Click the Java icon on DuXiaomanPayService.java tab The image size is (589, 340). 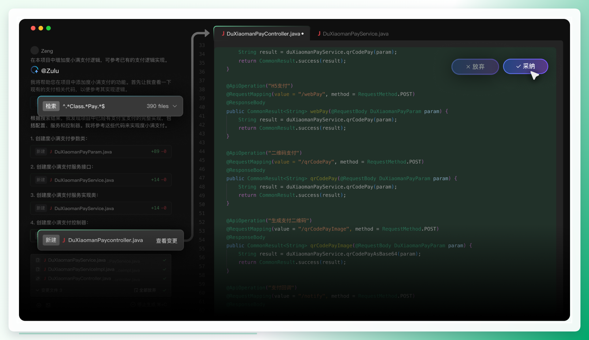[x=319, y=34]
